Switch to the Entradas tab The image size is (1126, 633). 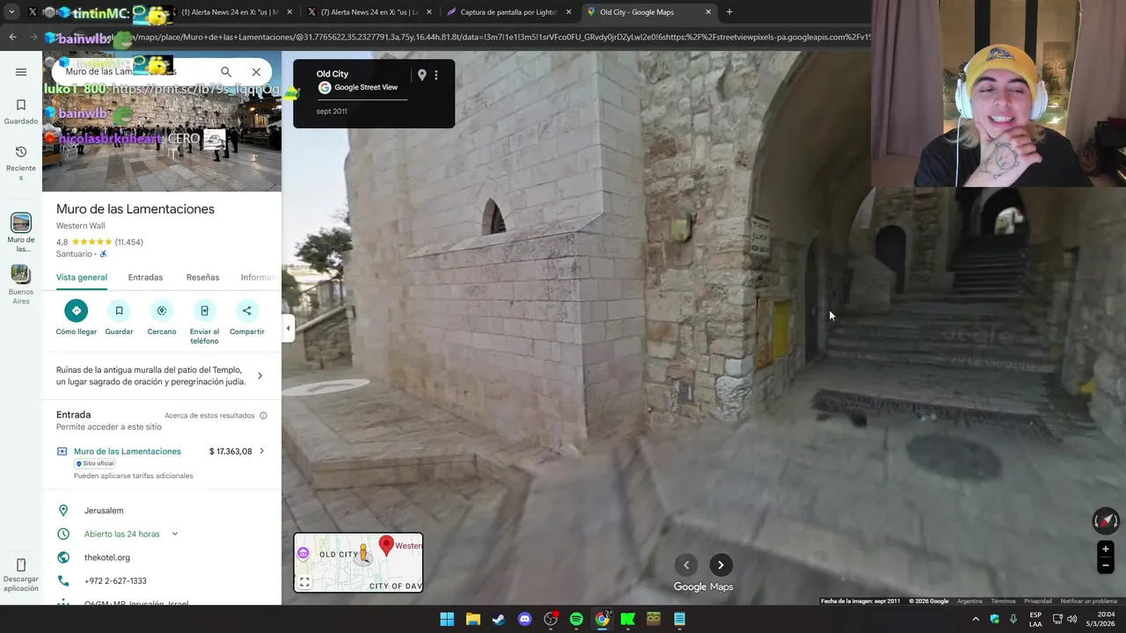[x=145, y=277]
